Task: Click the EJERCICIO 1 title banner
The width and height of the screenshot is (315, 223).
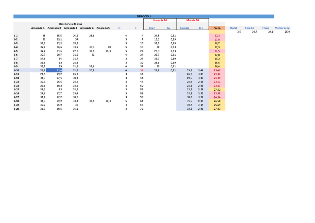Action: (143, 16)
